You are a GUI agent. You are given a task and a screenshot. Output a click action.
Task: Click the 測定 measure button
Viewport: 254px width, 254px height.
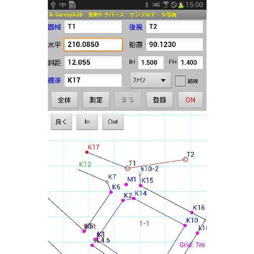96,100
